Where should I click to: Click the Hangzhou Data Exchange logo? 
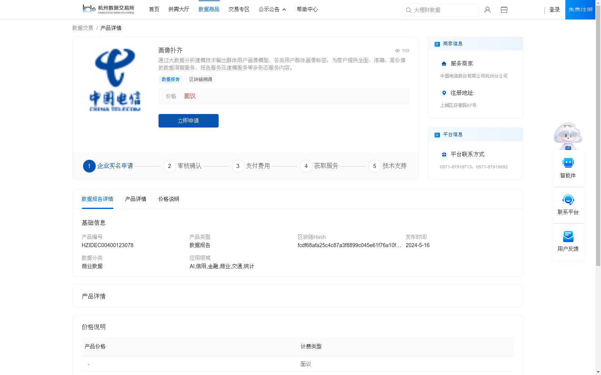(108, 9)
